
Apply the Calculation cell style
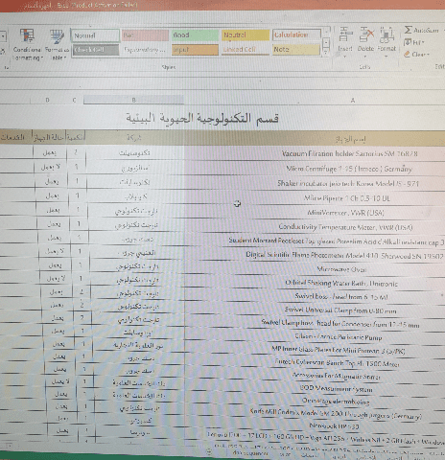[296, 34]
